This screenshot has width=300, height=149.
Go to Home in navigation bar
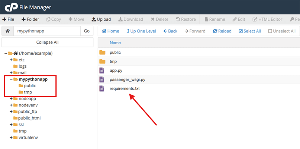click(x=110, y=31)
